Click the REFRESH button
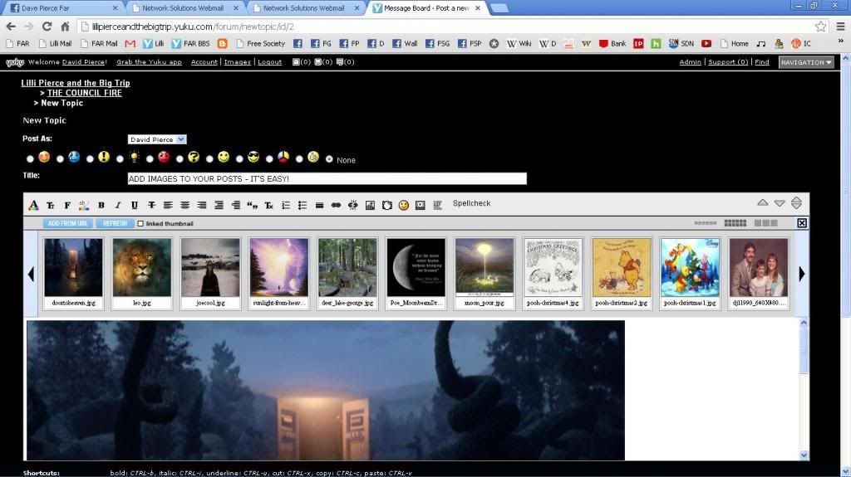 pos(115,223)
